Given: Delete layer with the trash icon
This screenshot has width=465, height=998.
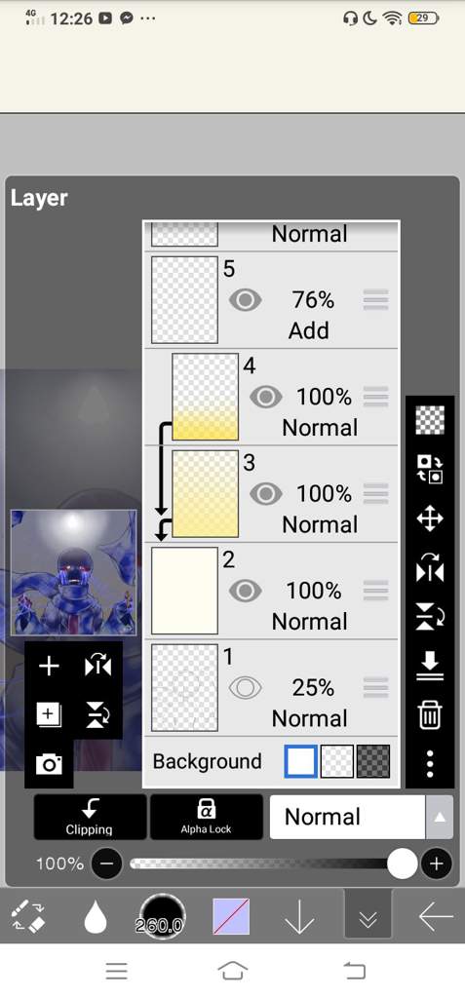Looking at the screenshot, I should 430,714.
